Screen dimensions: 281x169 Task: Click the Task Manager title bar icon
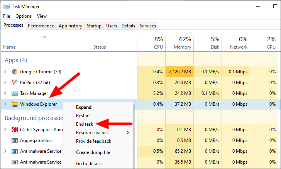[7, 7]
